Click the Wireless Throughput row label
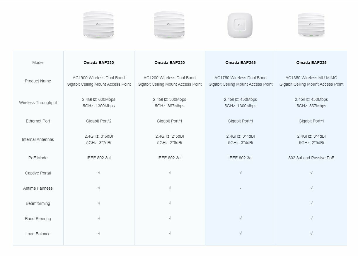The image size is (358, 256). (x=38, y=103)
